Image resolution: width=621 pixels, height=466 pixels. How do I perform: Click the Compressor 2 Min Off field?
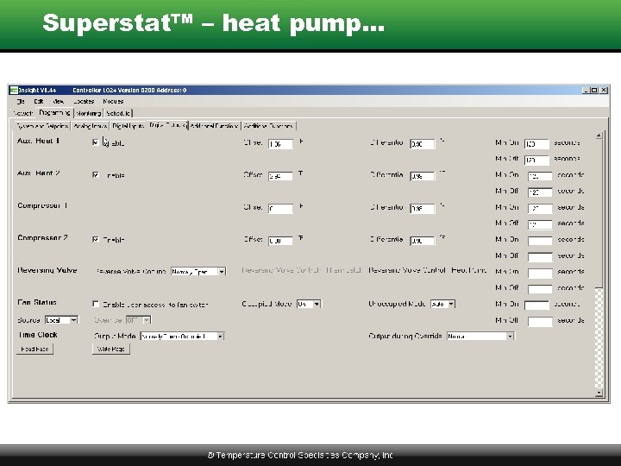coord(540,257)
